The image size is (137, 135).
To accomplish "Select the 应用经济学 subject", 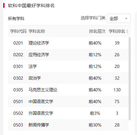I will (x=39, y=55).
